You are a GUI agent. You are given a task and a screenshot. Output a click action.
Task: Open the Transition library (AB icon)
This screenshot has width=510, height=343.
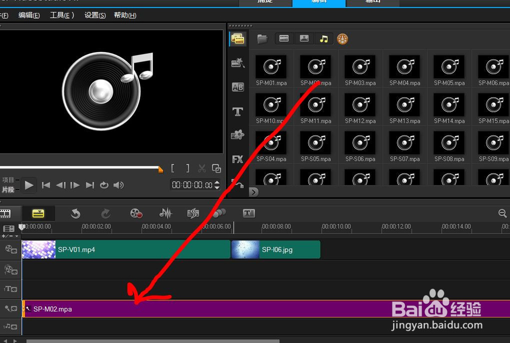tap(238, 87)
